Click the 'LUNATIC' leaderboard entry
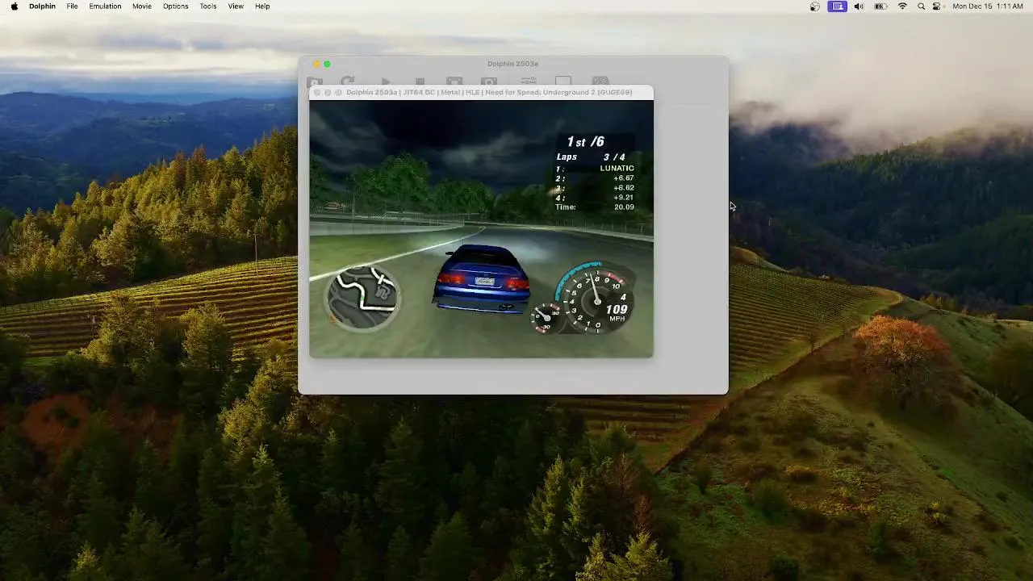Screen dimensions: 1033x581 click(x=596, y=169)
